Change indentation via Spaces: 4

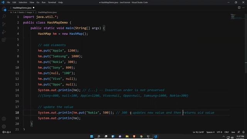(210, 132)
